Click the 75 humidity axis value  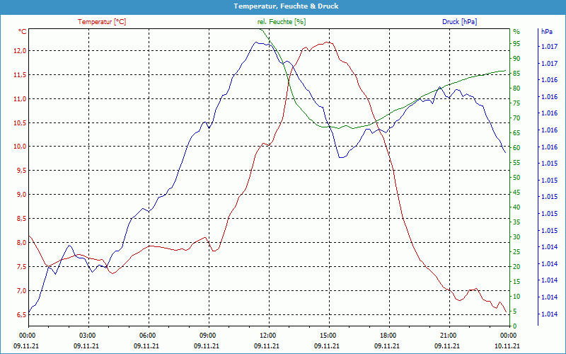pos(516,103)
